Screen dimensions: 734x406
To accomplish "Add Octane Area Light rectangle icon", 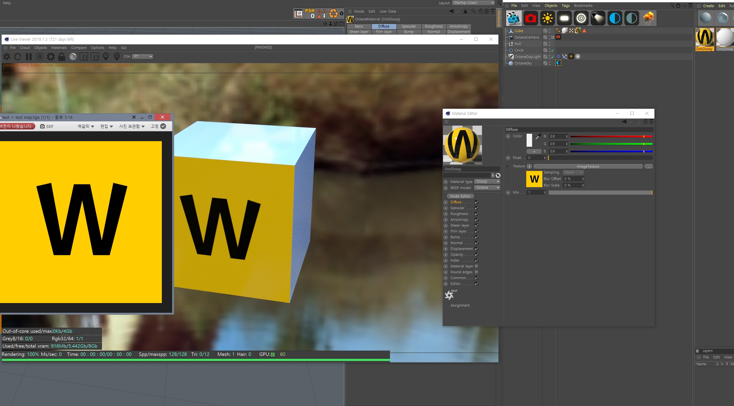I will (x=564, y=18).
